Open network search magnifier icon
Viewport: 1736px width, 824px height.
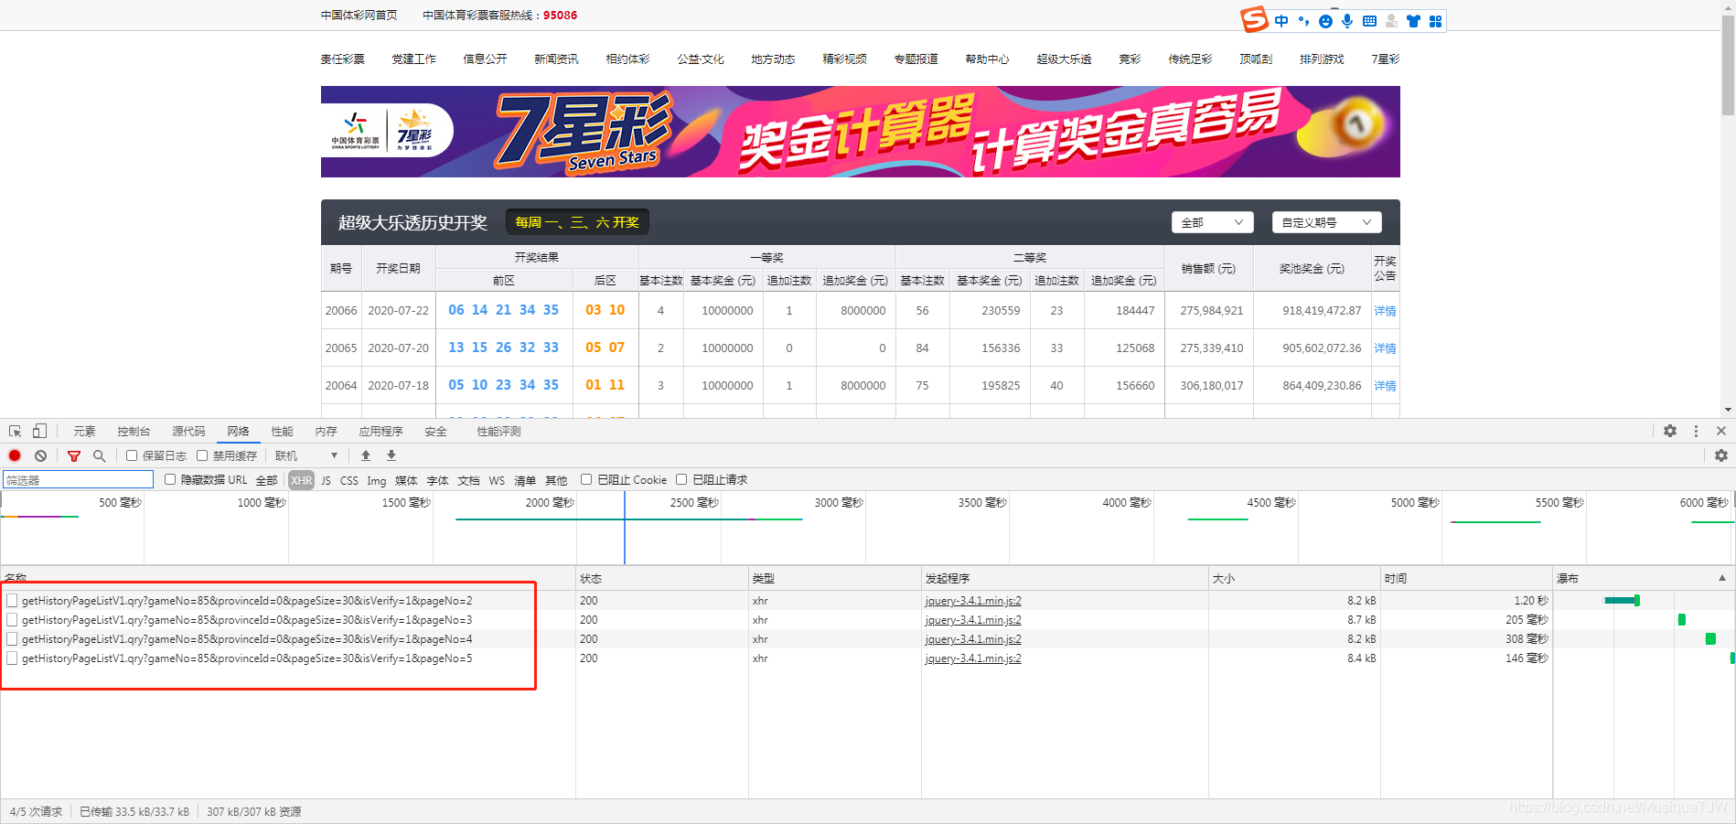click(x=99, y=455)
